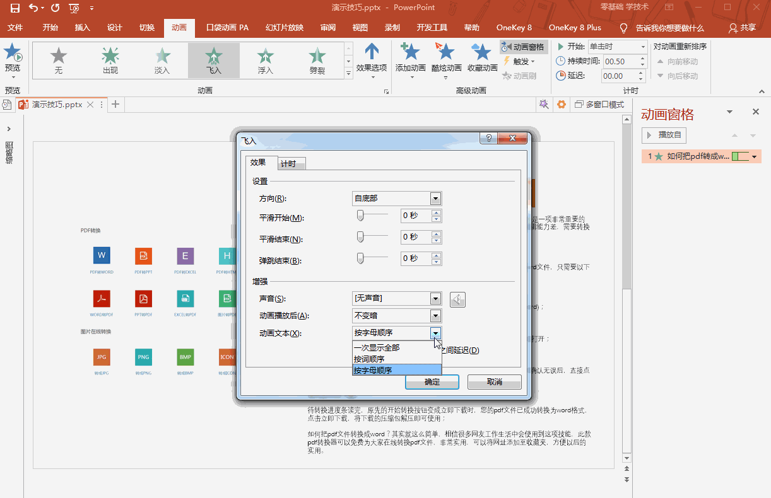This screenshot has width=771, height=498.
Task: Open the 动画窗格 pane options arrow
Action: pyautogui.click(x=730, y=112)
